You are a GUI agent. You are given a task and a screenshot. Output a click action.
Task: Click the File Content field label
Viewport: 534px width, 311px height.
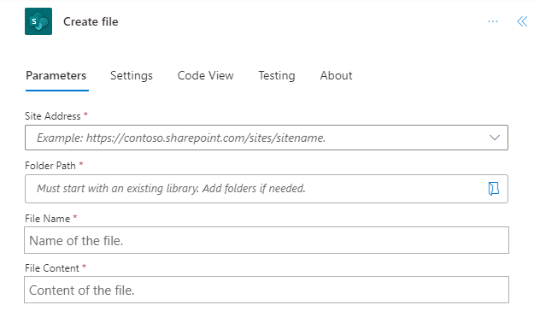coord(52,268)
